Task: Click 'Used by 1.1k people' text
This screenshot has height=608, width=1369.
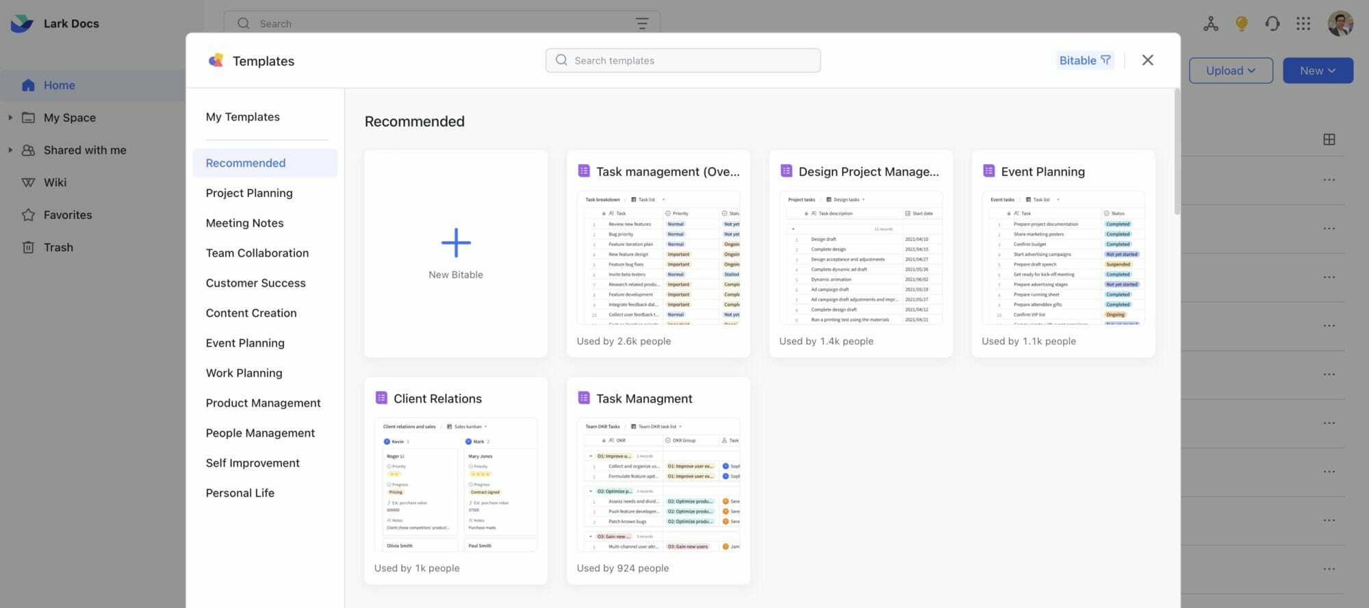Action: click(x=1029, y=341)
